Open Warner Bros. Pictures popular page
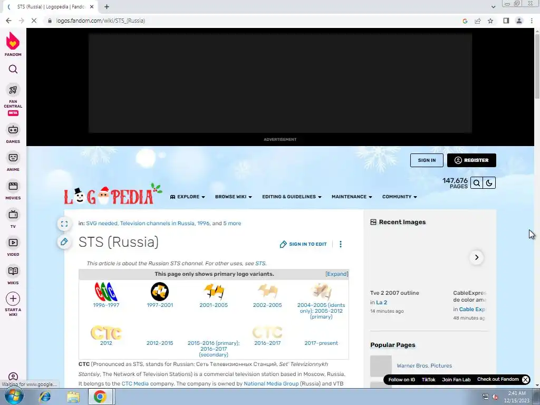The height and width of the screenshot is (405, 540). [x=425, y=366]
